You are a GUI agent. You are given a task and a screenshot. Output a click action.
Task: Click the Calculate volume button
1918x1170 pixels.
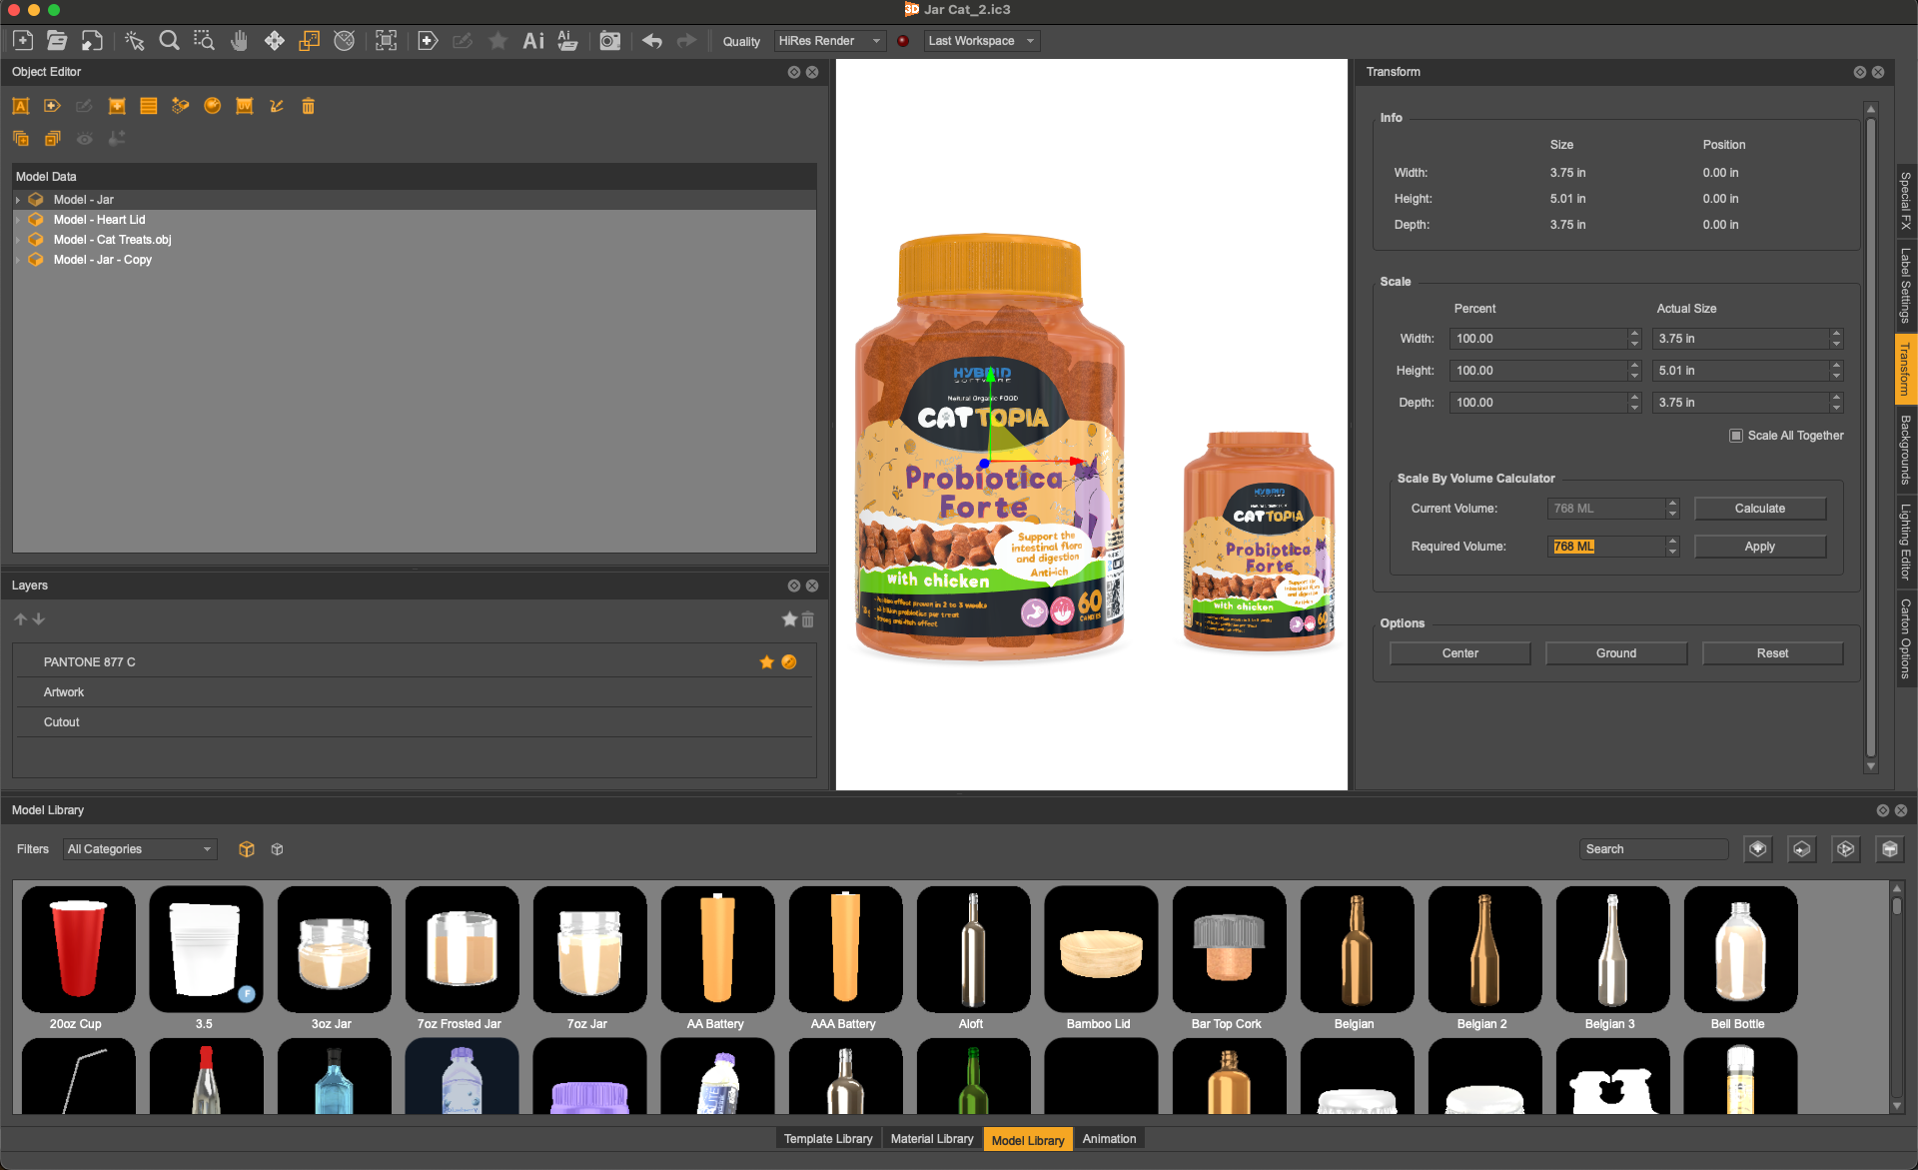coord(1759,509)
